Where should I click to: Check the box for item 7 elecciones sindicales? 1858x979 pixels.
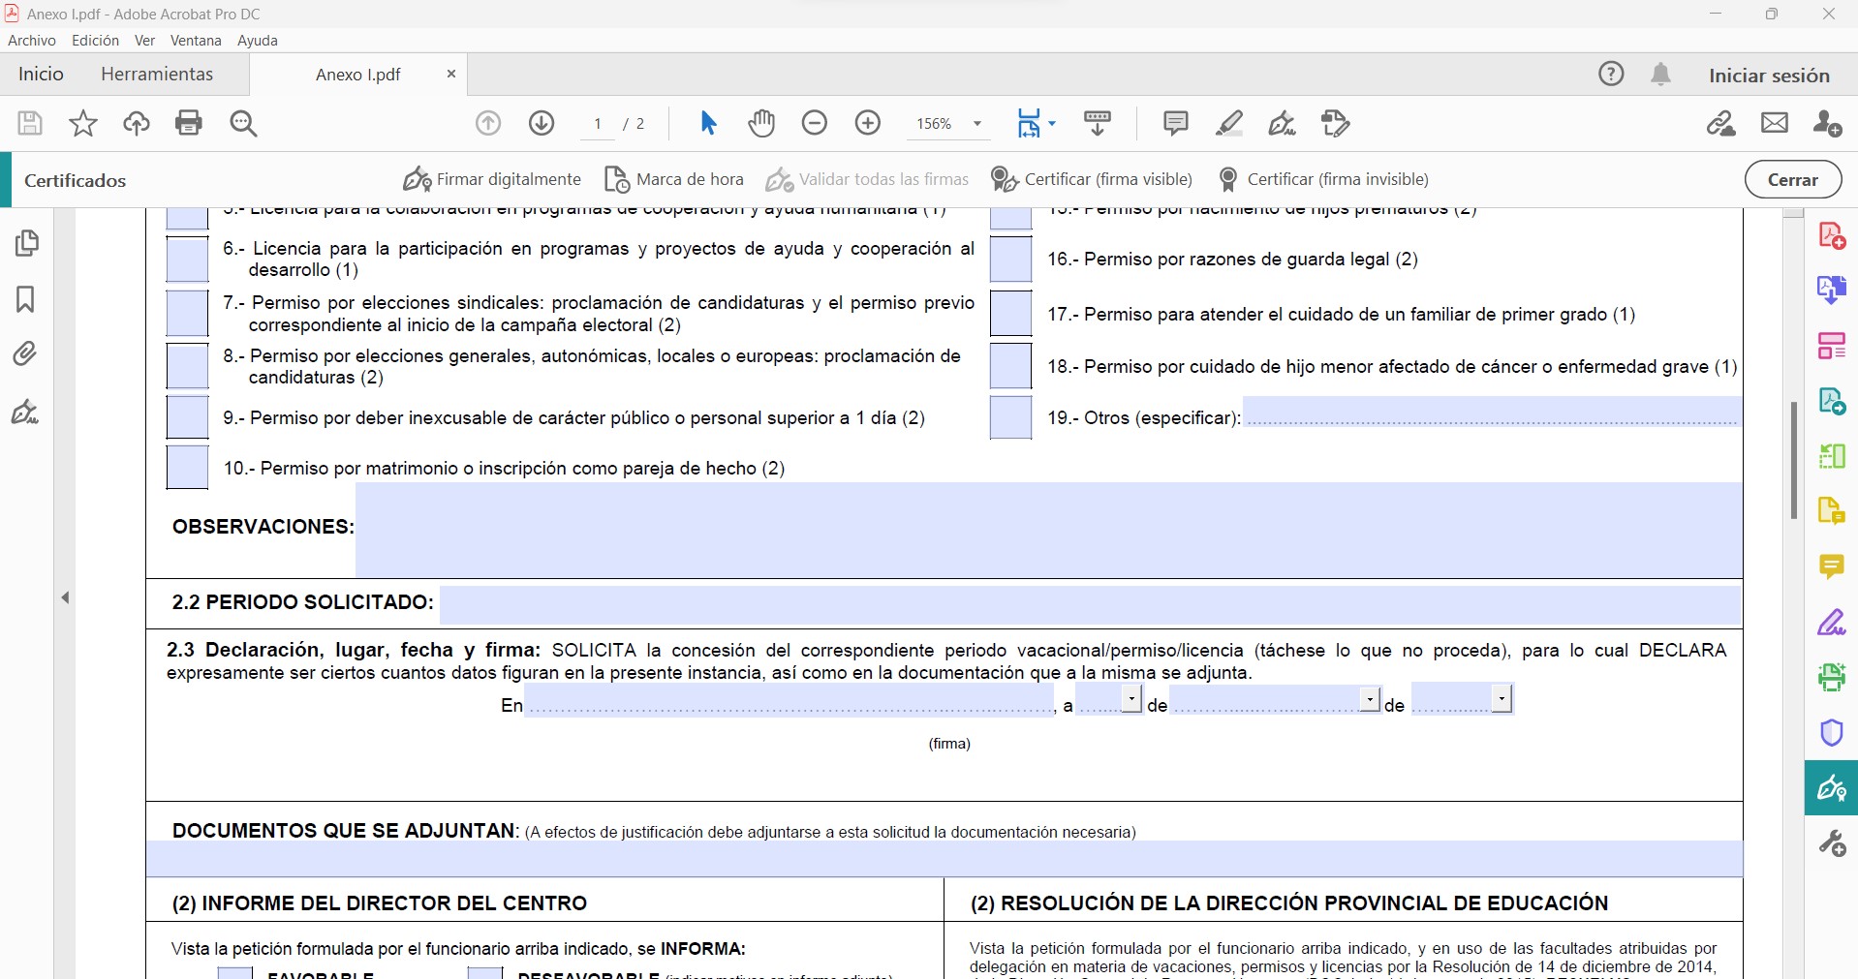pos(187,314)
